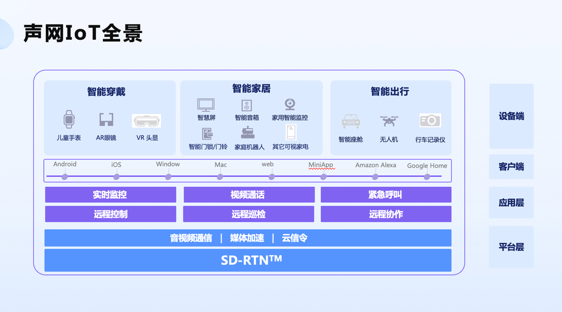
Task: Select the family robot icon
Action: point(248,132)
